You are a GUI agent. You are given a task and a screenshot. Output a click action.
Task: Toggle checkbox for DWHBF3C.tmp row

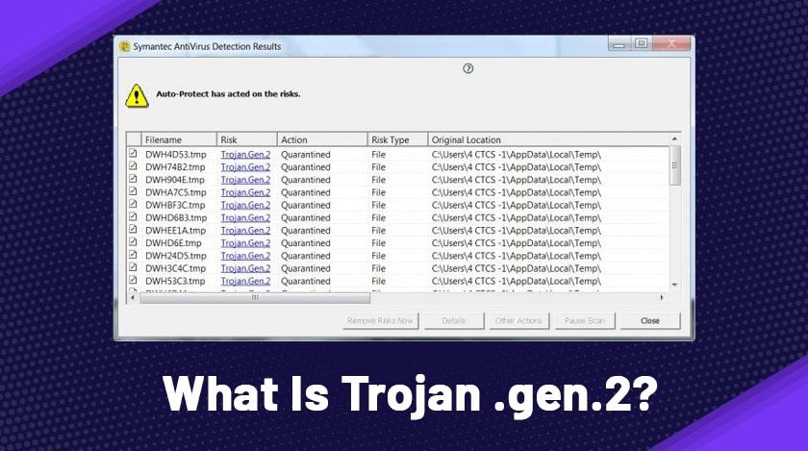pos(133,204)
